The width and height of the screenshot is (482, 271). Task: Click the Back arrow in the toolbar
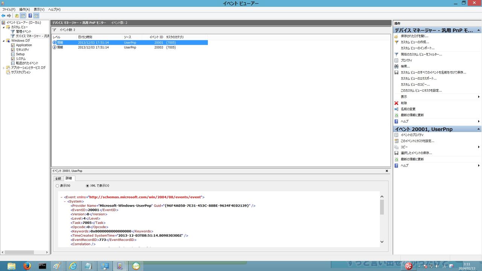click(3, 16)
